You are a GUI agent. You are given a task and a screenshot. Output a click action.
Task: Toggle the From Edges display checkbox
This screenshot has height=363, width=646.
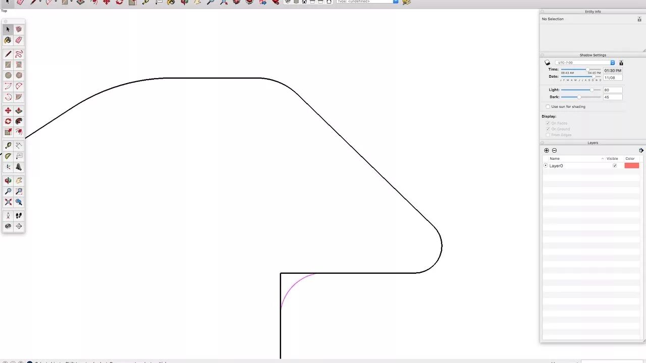tap(548, 135)
